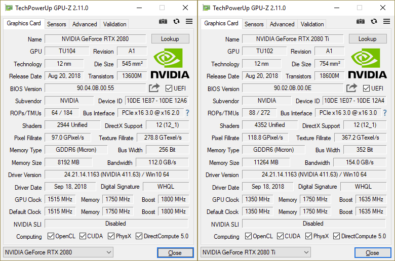Click the screenshot camera icon in RTX 2080 window

[x=163, y=21]
